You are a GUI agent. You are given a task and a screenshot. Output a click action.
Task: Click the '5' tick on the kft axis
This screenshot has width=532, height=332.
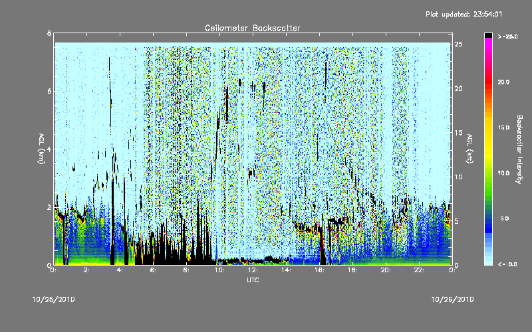pyautogui.click(x=457, y=221)
